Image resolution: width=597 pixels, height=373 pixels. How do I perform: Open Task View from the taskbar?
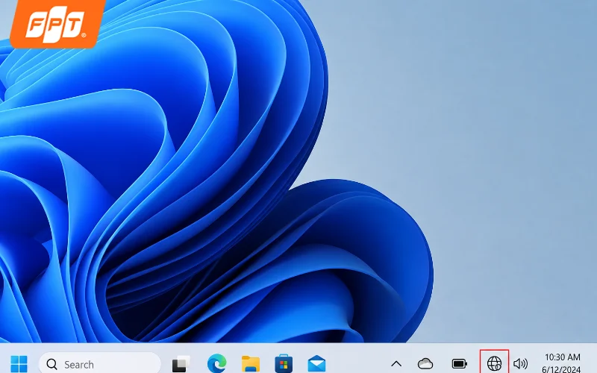[181, 364]
